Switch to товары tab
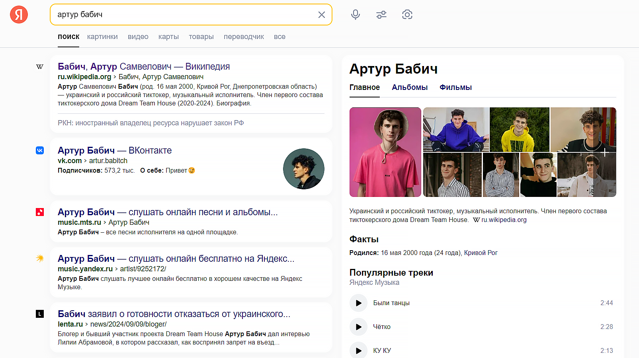 (x=201, y=37)
